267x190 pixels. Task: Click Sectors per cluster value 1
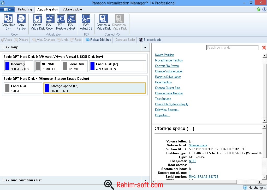190,173
